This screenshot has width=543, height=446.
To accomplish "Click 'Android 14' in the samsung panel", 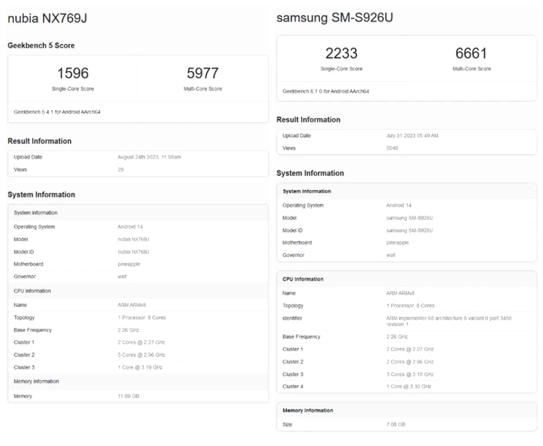I will [x=399, y=205].
